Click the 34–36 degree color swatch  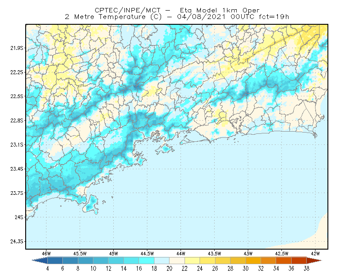pos(284,261)
